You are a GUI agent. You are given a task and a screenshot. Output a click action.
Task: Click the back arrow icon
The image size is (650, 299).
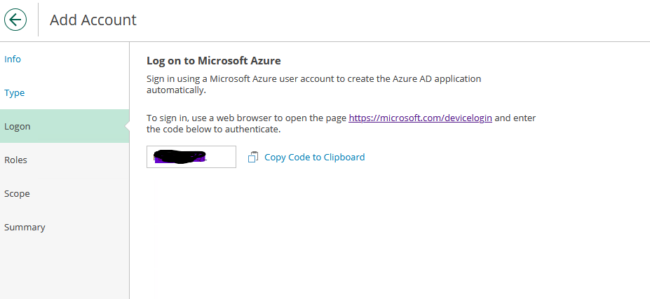15,20
